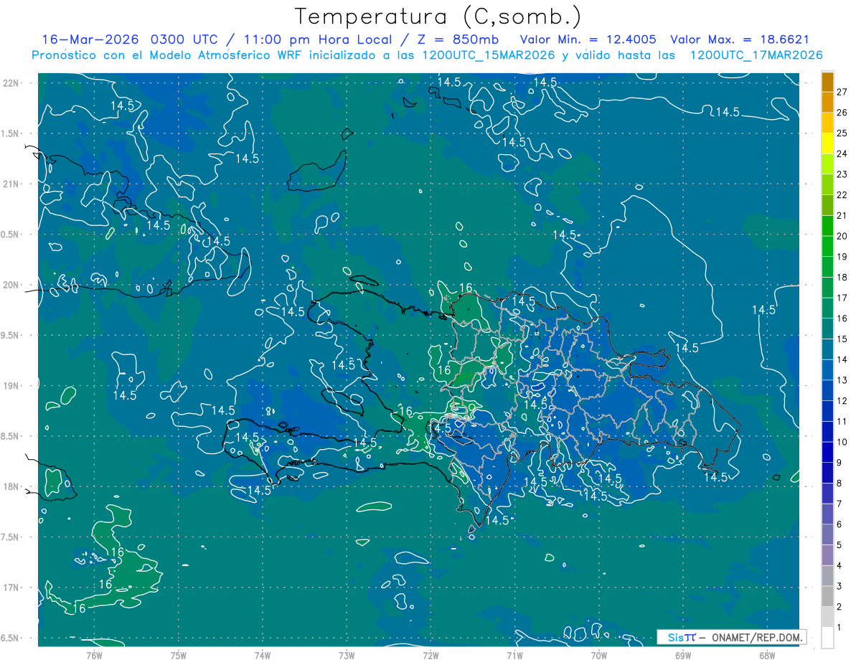Click the 13 label on the color scale
861x665 pixels.
click(842, 380)
